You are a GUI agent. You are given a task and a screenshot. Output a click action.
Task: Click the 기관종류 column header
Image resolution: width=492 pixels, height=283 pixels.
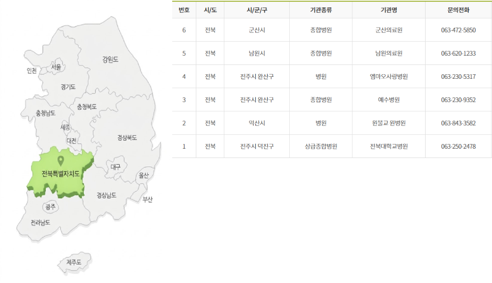tap(321, 10)
